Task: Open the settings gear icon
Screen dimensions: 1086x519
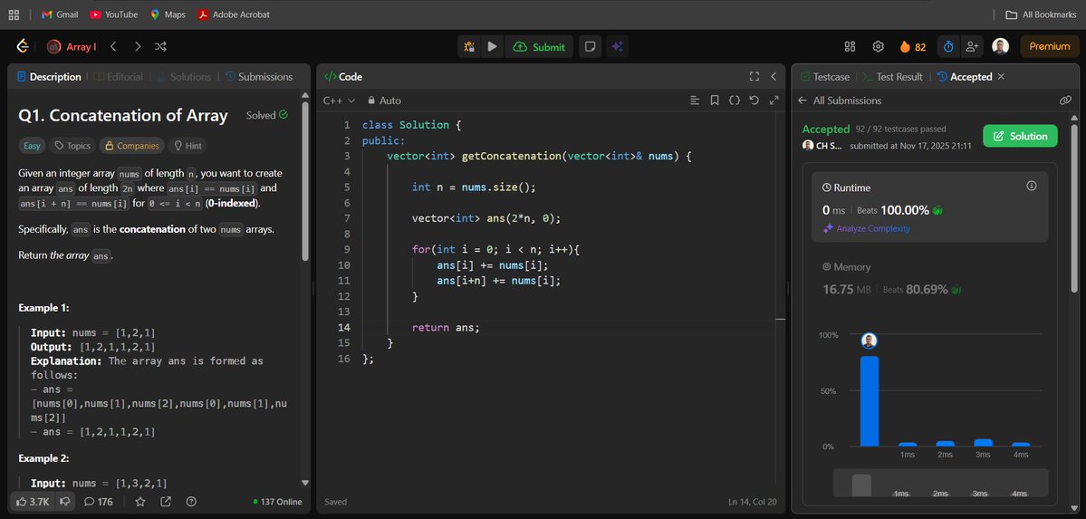Action: 879,46
